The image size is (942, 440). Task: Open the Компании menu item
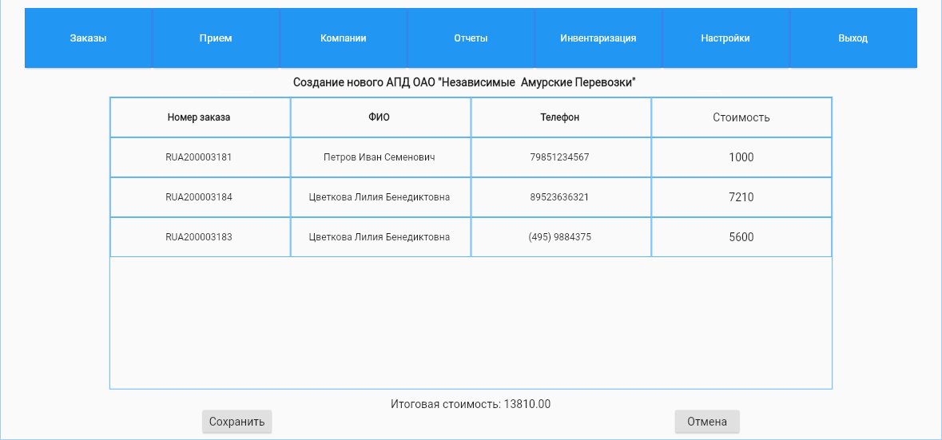(343, 38)
